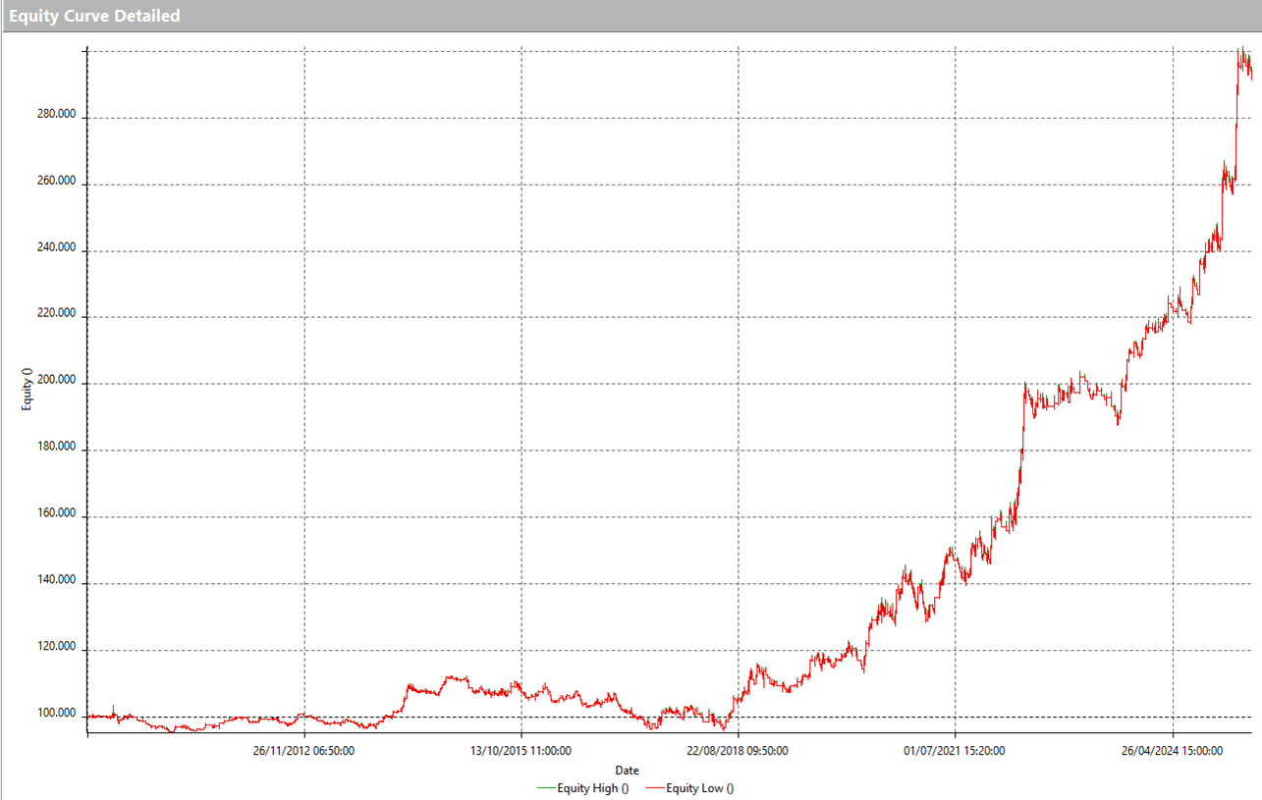Click the 240.000 equity axis label

[x=55, y=248]
